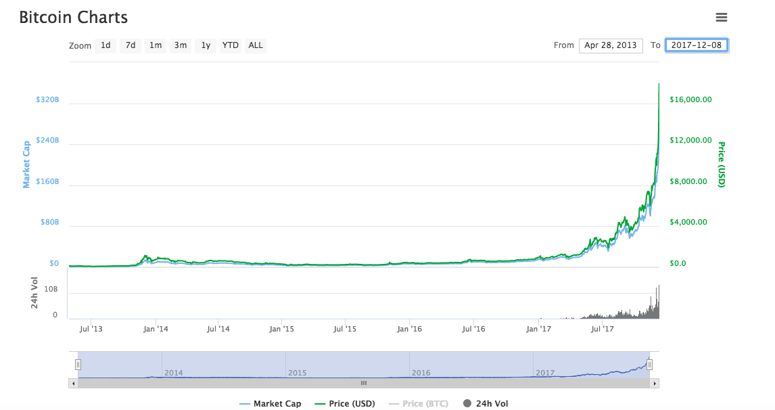Click the 2015 label in navigator
775x410 pixels.
tap(297, 373)
